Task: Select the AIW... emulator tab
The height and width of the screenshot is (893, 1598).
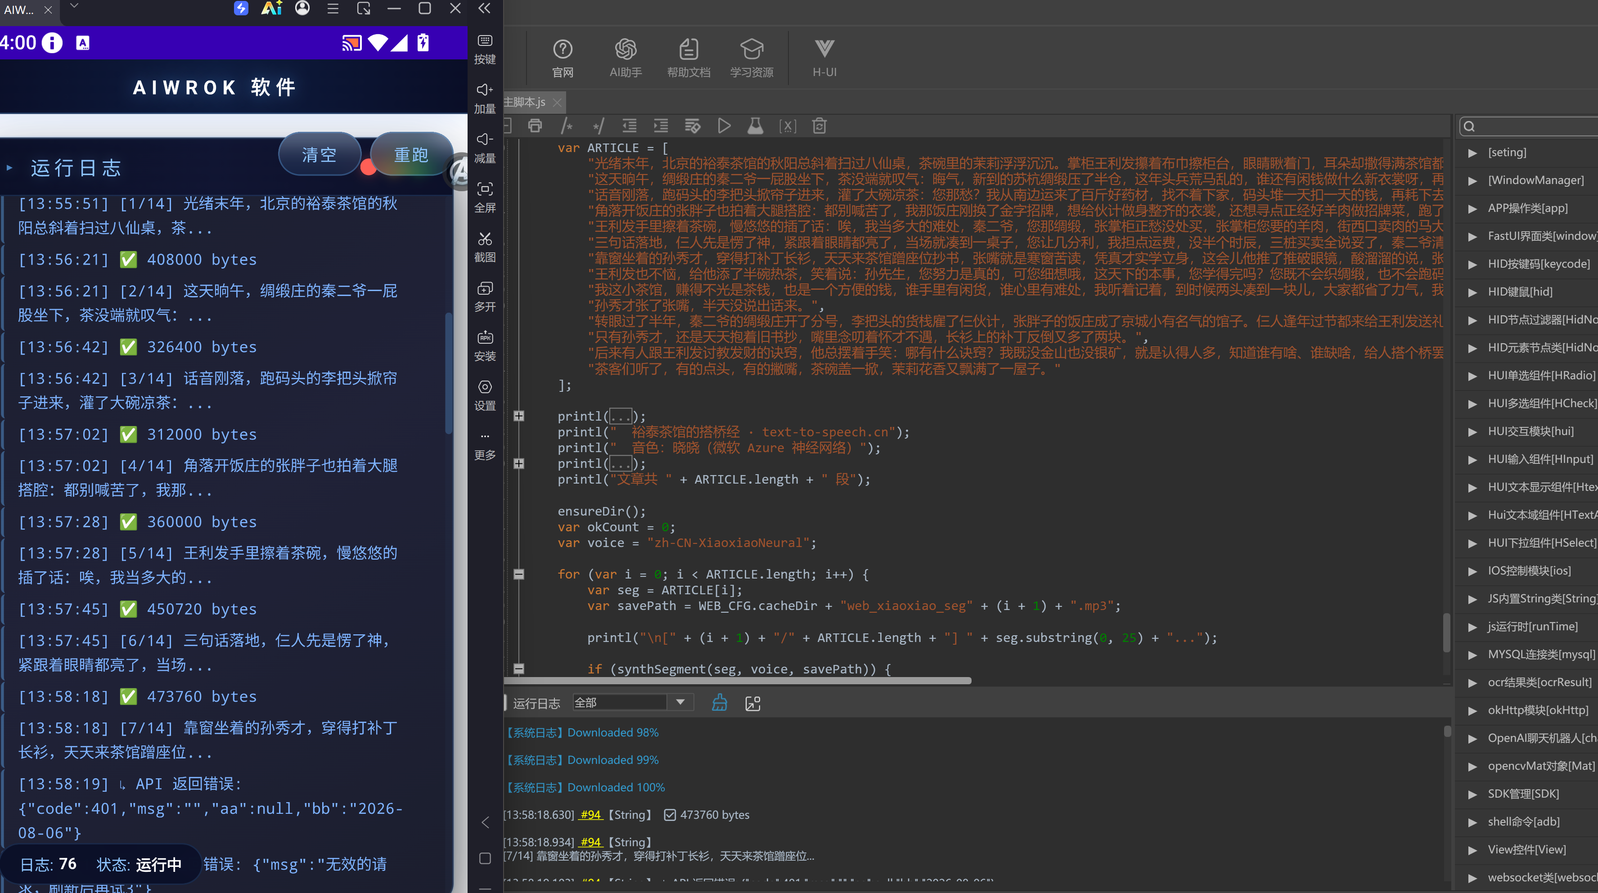Action: coord(19,10)
